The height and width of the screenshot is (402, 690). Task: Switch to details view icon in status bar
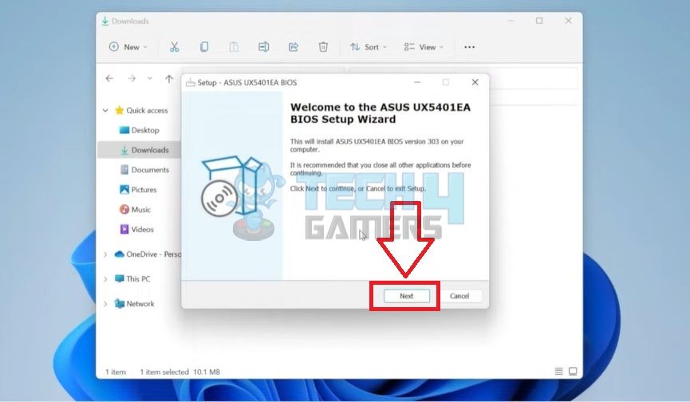(559, 372)
